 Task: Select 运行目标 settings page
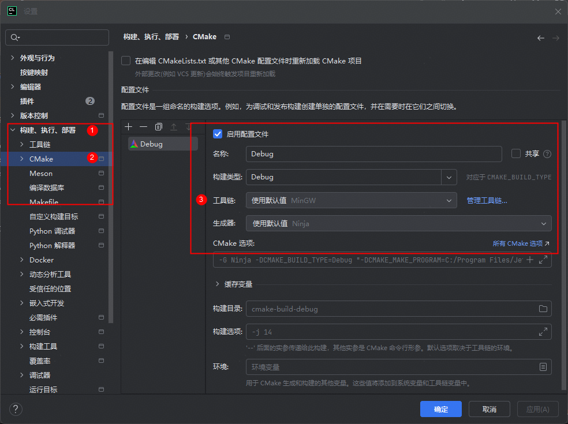click(43, 389)
